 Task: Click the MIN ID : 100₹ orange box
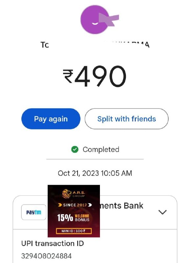74,231
